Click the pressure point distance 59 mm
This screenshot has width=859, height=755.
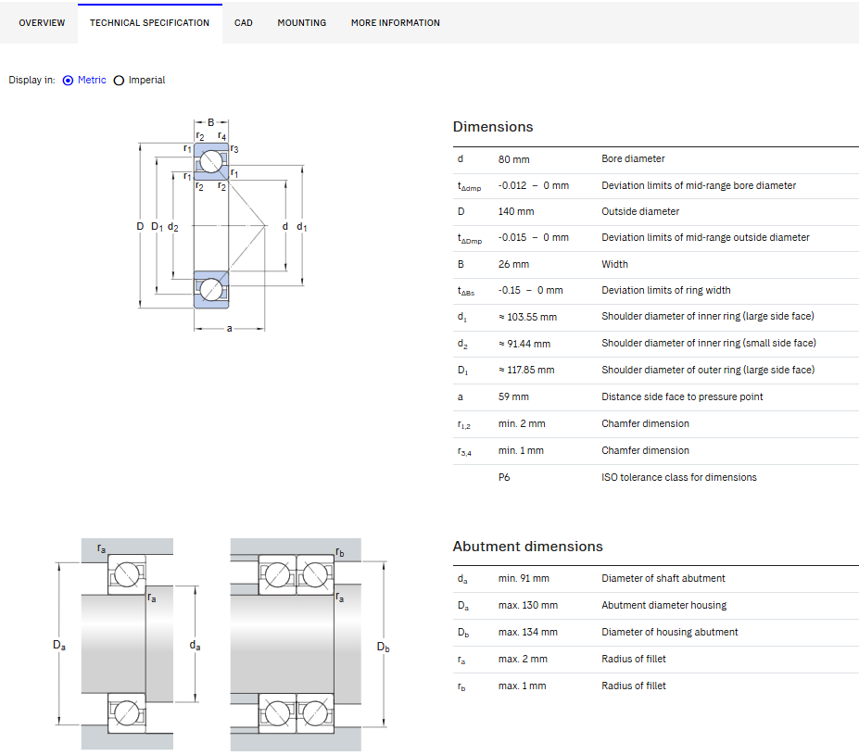click(513, 396)
